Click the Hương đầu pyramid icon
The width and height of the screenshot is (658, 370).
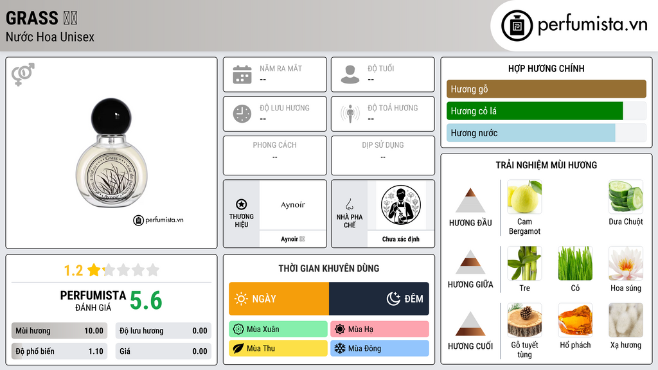[x=470, y=200]
